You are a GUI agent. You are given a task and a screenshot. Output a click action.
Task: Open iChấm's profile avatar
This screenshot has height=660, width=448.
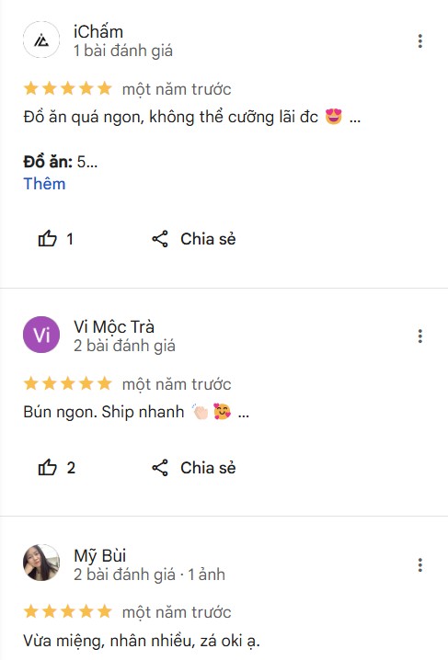[41, 40]
